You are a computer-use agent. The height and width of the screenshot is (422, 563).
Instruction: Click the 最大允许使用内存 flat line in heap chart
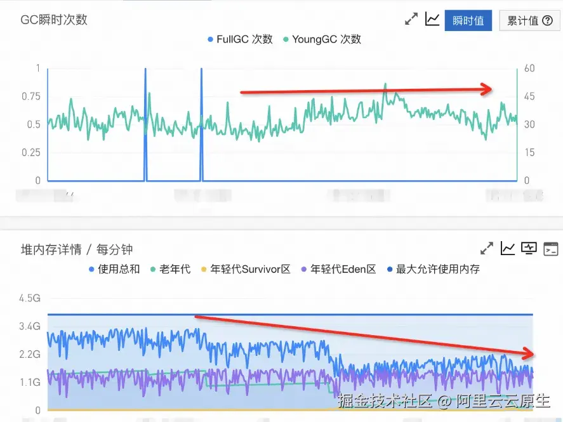tap(290, 314)
